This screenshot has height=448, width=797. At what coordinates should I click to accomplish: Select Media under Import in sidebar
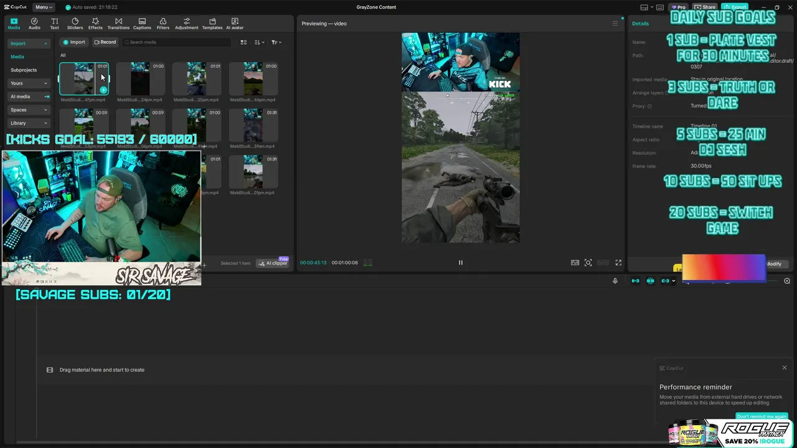pos(17,57)
